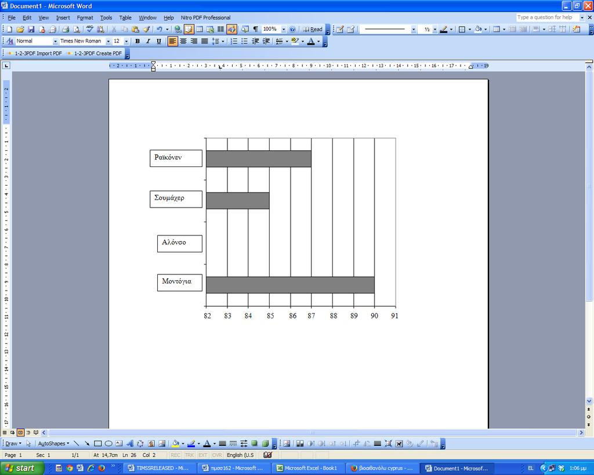
Task: Select the table Eraser tool
Action: [x=350, y=29]
